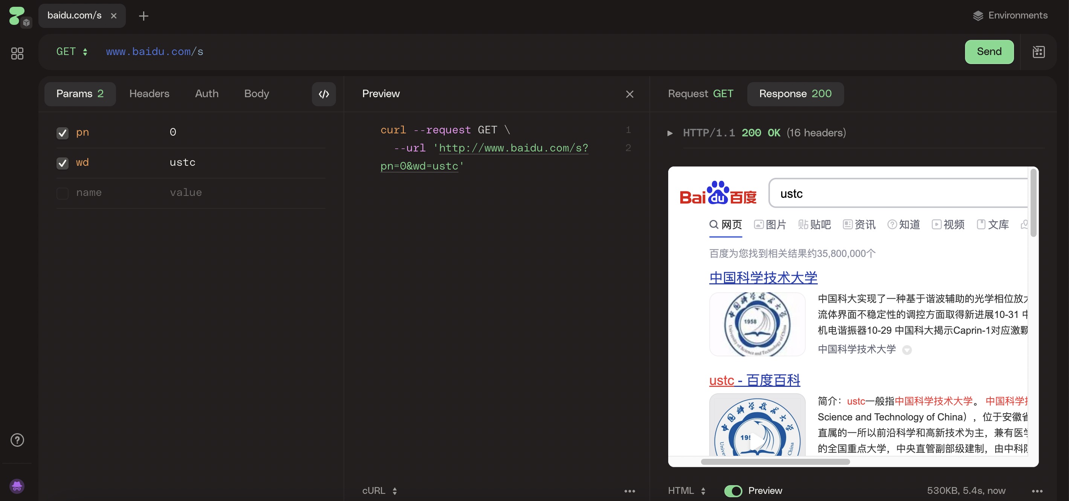Check the empty name parameter checkbox
Viewport: 1069px width, 501px height.
[63, 193]
